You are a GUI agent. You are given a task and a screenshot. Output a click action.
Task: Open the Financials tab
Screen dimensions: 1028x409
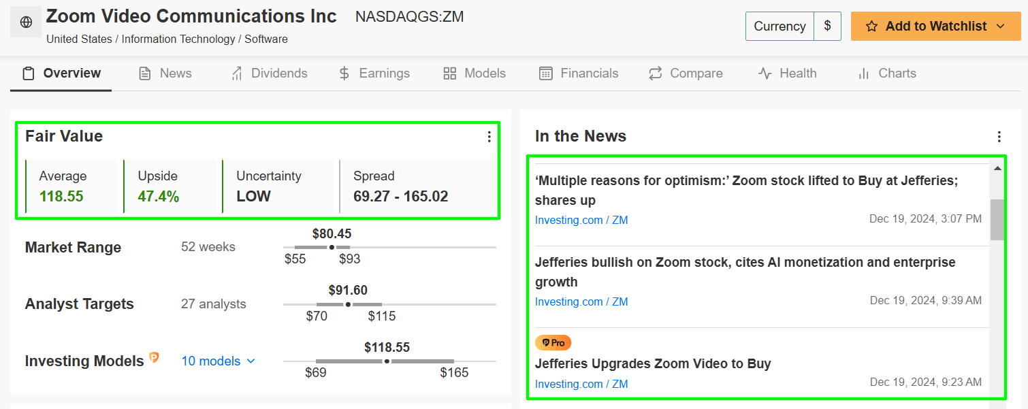[579, 73]
